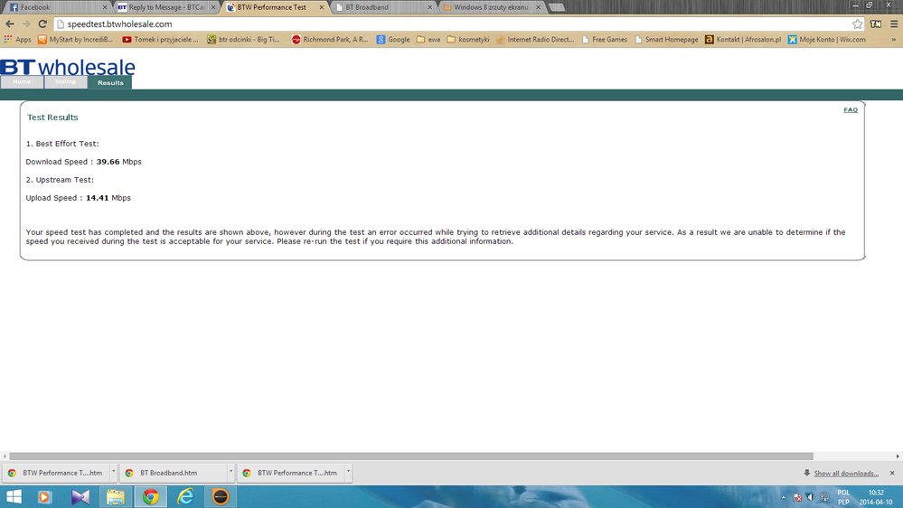903x508 pixels.
Task: Select the Results page tab
Action: 110,83
